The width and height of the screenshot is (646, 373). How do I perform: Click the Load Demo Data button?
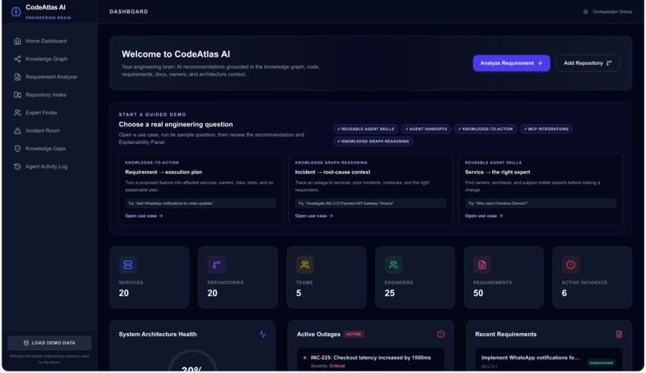point(50,343)
